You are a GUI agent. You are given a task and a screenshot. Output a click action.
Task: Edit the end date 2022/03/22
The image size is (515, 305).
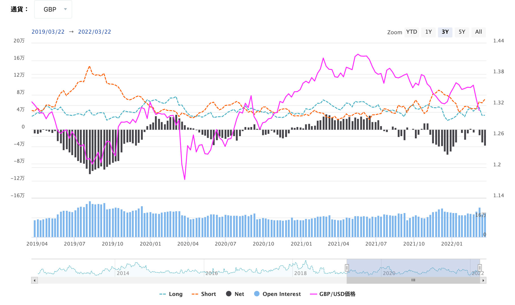[x=95, y=32]
